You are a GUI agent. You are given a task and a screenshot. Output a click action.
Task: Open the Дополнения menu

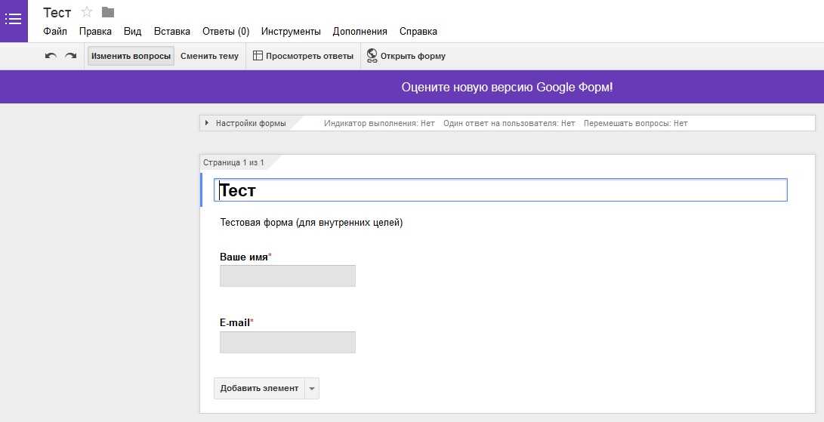tap(360, 32)
